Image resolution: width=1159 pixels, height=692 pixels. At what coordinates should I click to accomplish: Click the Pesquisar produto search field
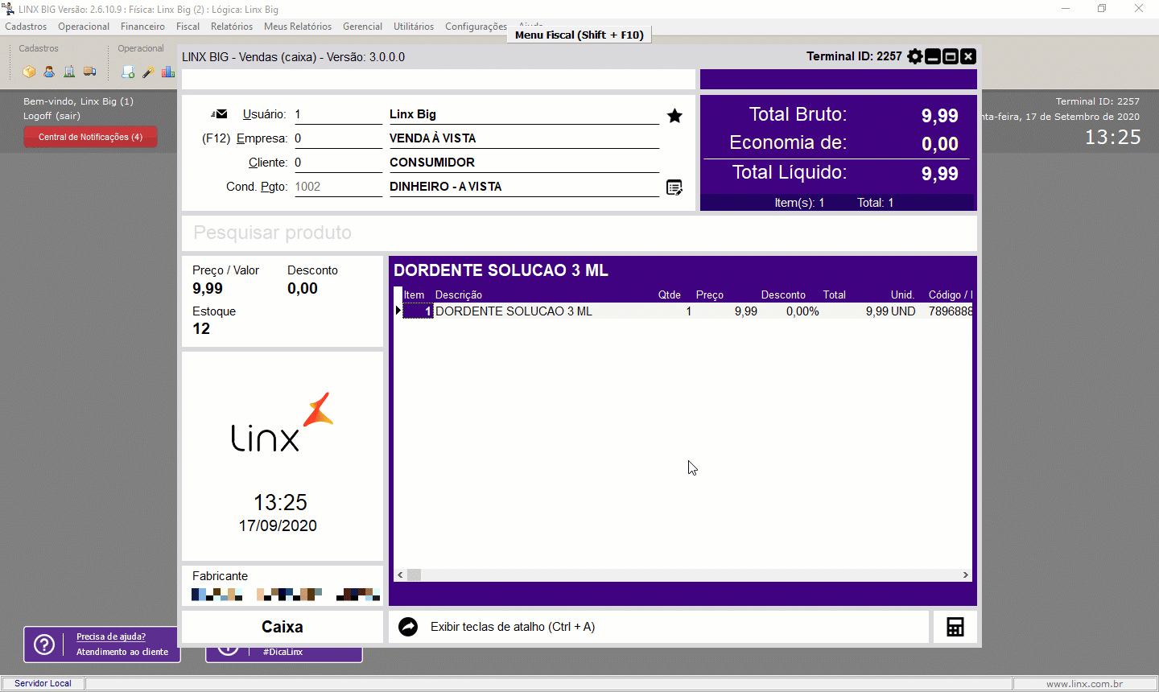(579, 233)
